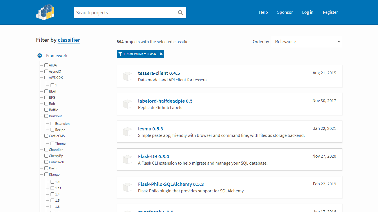Viewport: 378px width, 212px height.
Task: Check the Django checkbox
Action: (x=46, y=174)
